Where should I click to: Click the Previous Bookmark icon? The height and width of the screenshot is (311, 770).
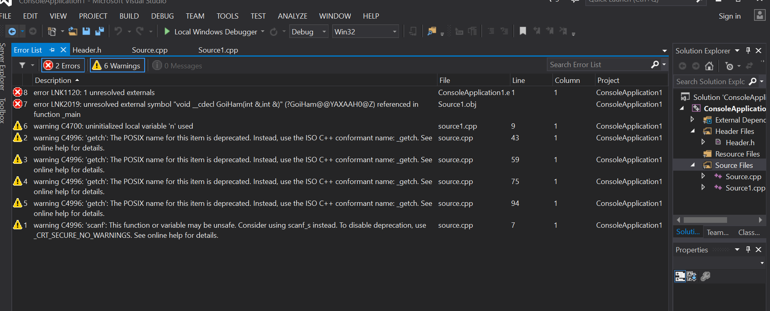click(537, 31)
